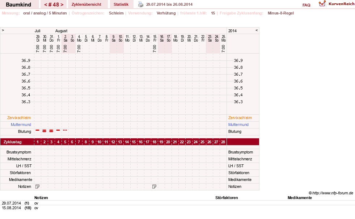Click the 29.07.2014 note entry row
The width and height of the screenshot is (355, 219).
pos(177,203)
